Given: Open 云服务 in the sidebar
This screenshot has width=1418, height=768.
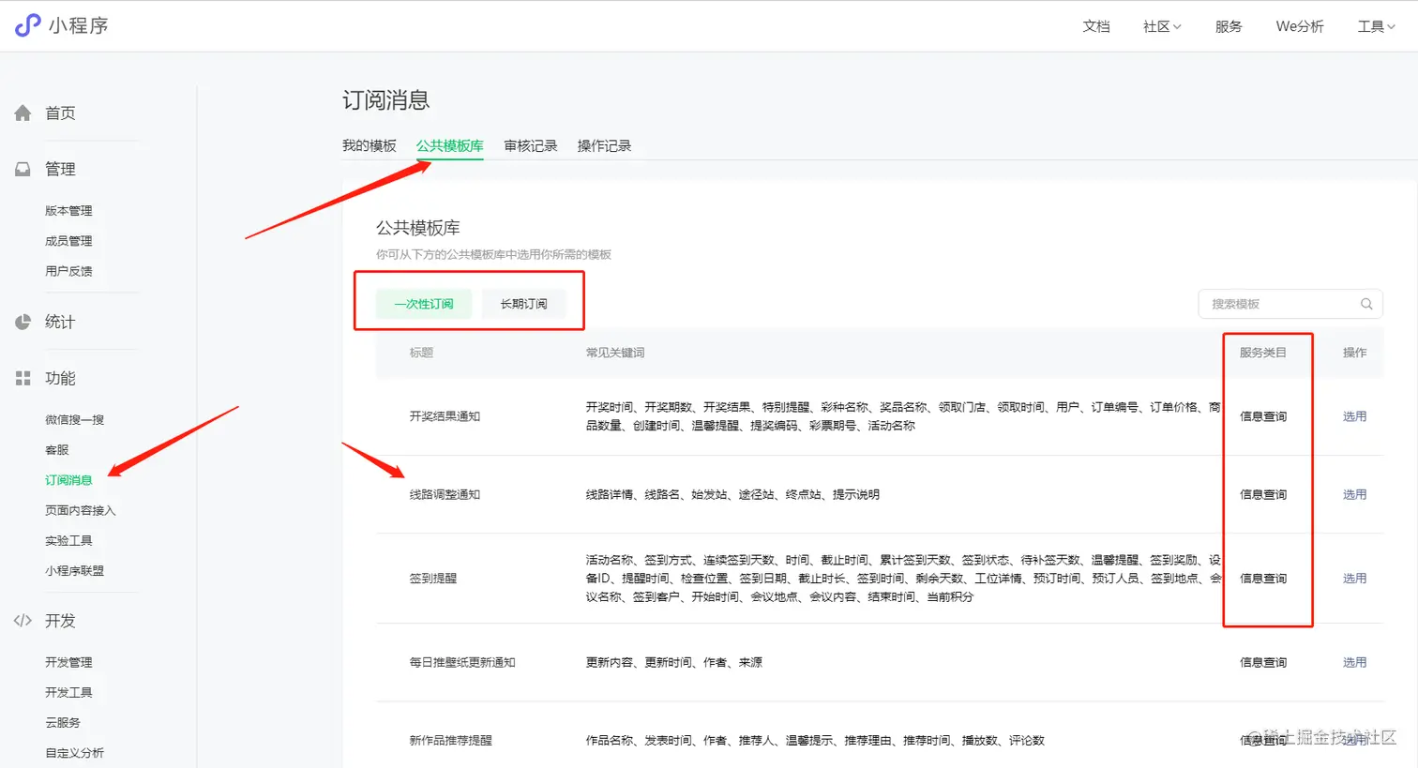Looking at the screenshot, I should [x=63, y=723].
